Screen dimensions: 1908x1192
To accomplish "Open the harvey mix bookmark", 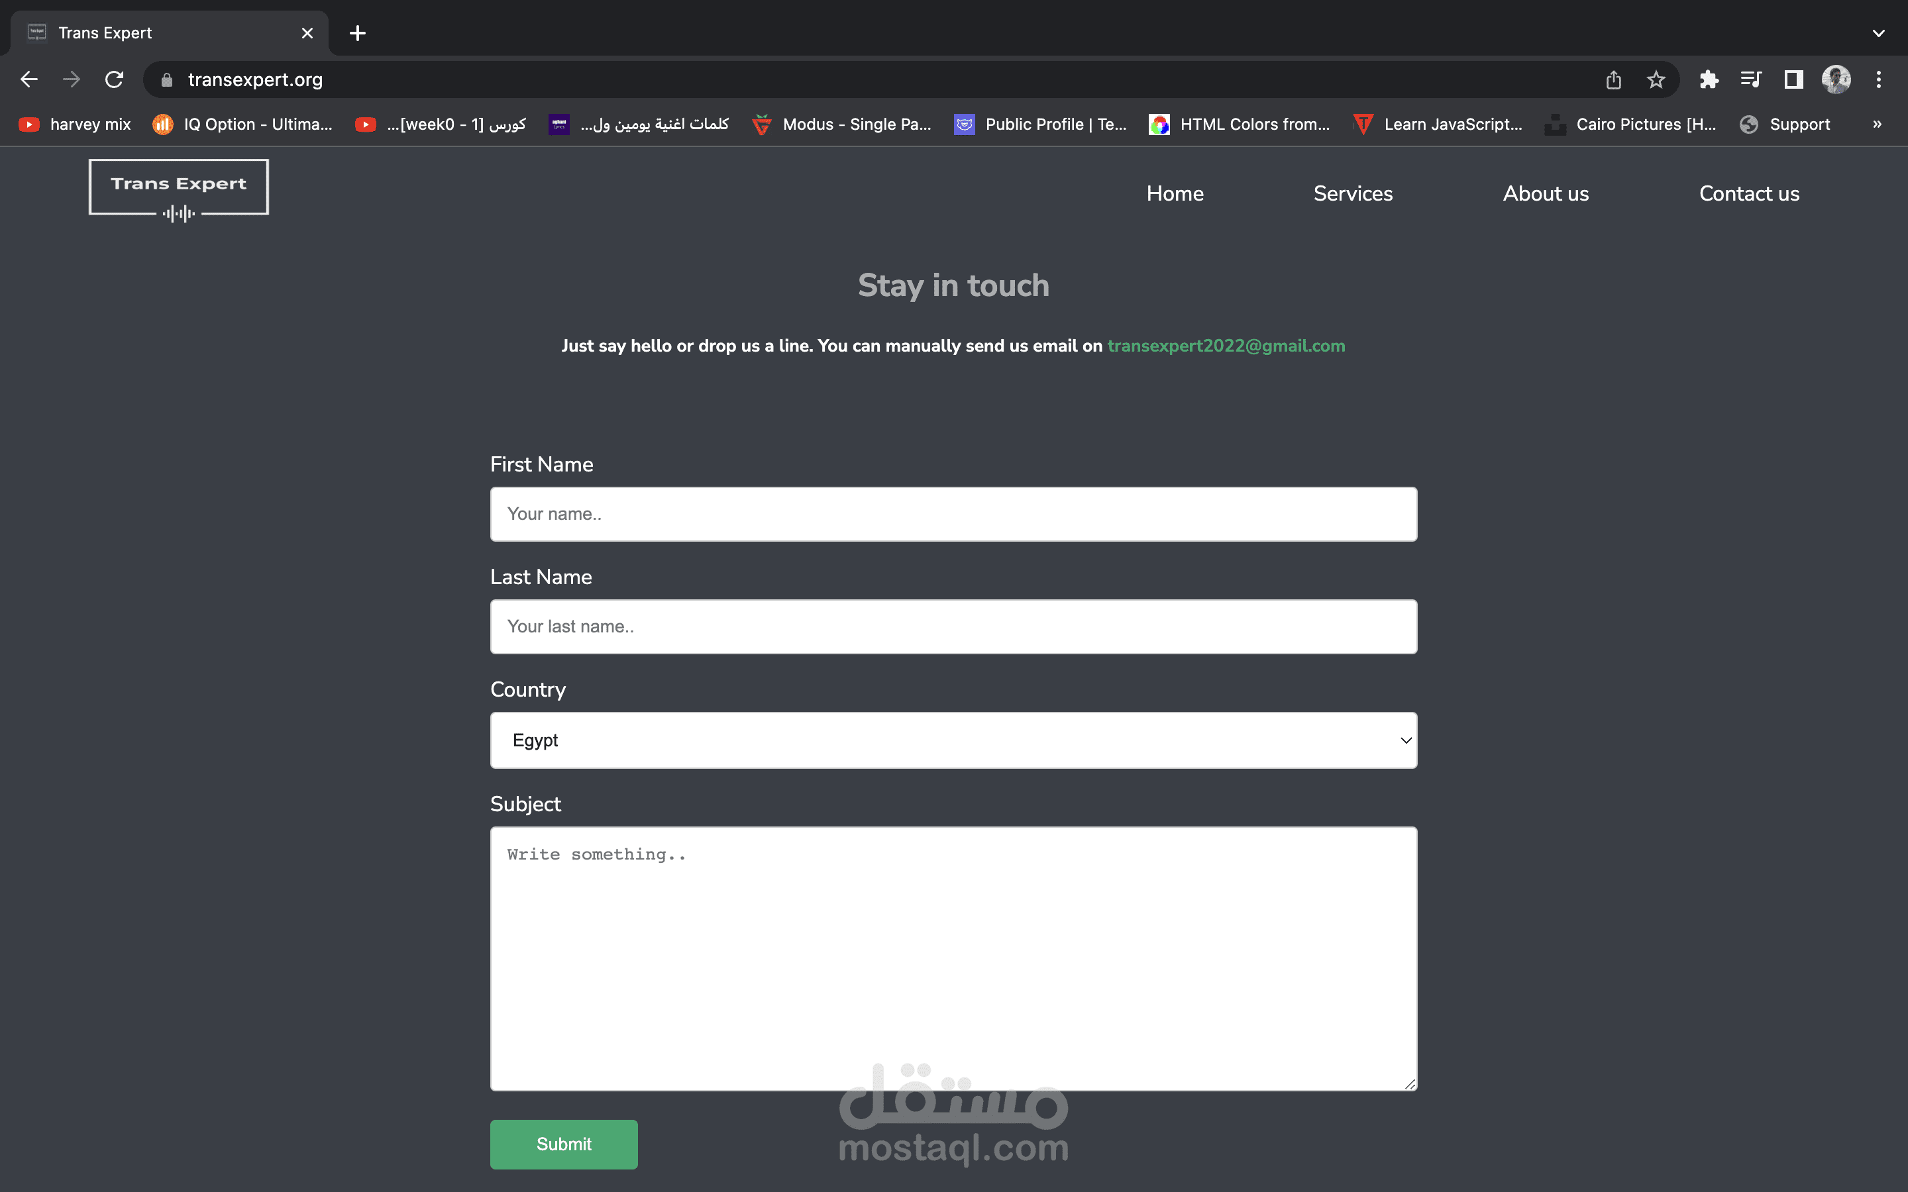I will [75, 124].
